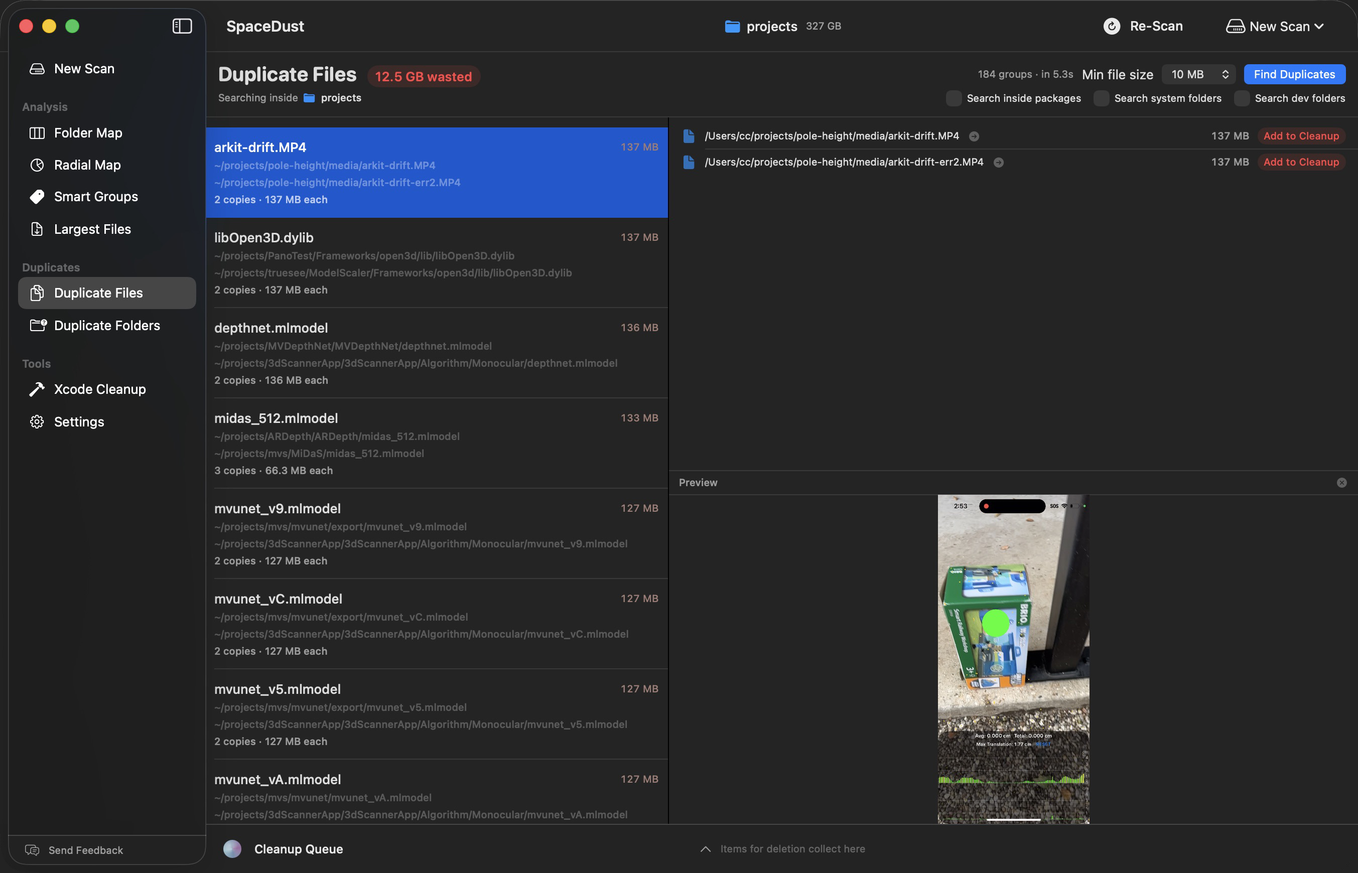1358x873 pixels.
Task: Click the drive icon beside top-right New Scan
Action: coord(1235,26)
